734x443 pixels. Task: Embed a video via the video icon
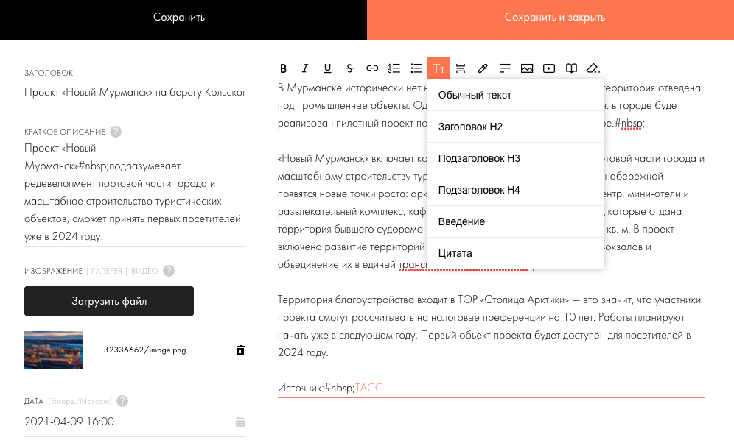click(x=549, y=68)
